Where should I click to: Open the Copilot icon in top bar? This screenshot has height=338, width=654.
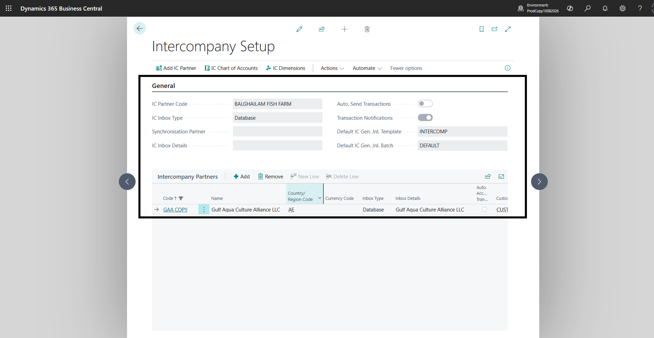coord(570,8)
